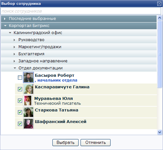Check the box for Басыров Роберт
This screenshot has height=150, width=163.
[20, 77]
